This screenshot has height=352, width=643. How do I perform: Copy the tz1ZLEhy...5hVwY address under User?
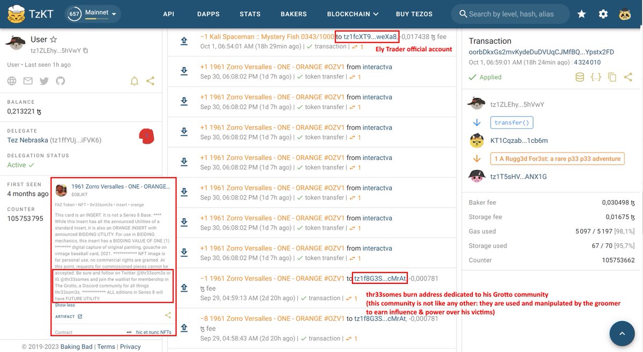86,50
